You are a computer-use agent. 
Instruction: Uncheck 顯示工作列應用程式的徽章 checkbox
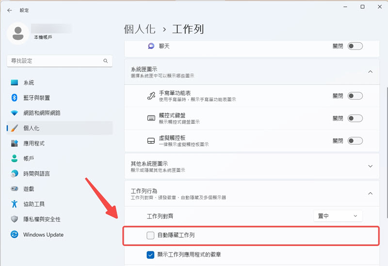click(150, 255)
